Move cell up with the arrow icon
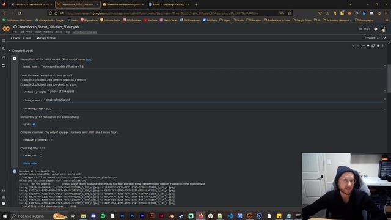The height and width of the screenshot is (220, 391). 353,46
